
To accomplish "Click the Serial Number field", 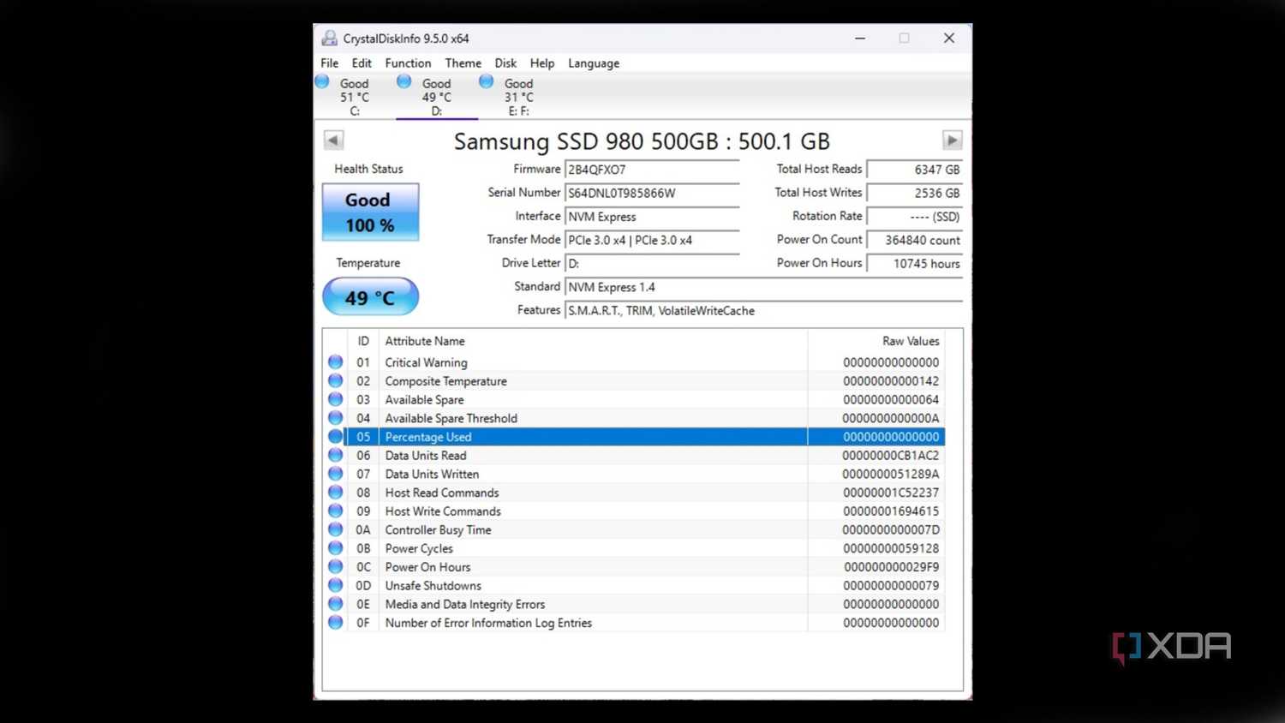I will (652, 193).
